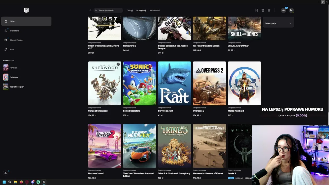Click Ghost of Tsushima DIRECTOR'S CUT title

[104, 47]
